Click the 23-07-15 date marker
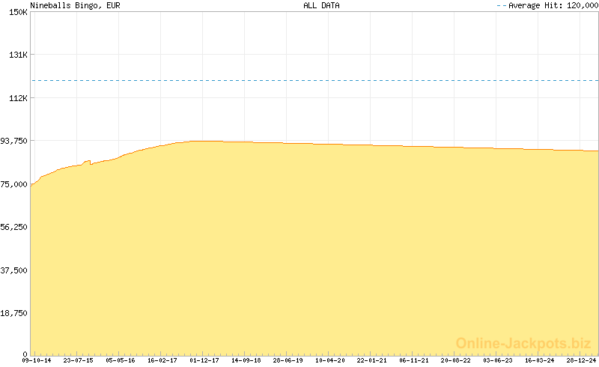599x367 pixels. click(78, 360)
